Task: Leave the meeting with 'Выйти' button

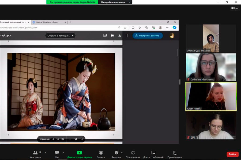Action: [x=232, y=154]
